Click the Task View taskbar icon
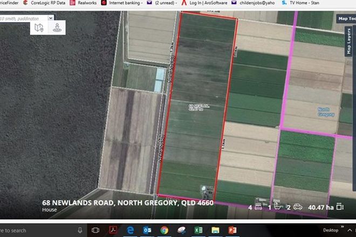 pyautogui.click(x=95, y=230)
